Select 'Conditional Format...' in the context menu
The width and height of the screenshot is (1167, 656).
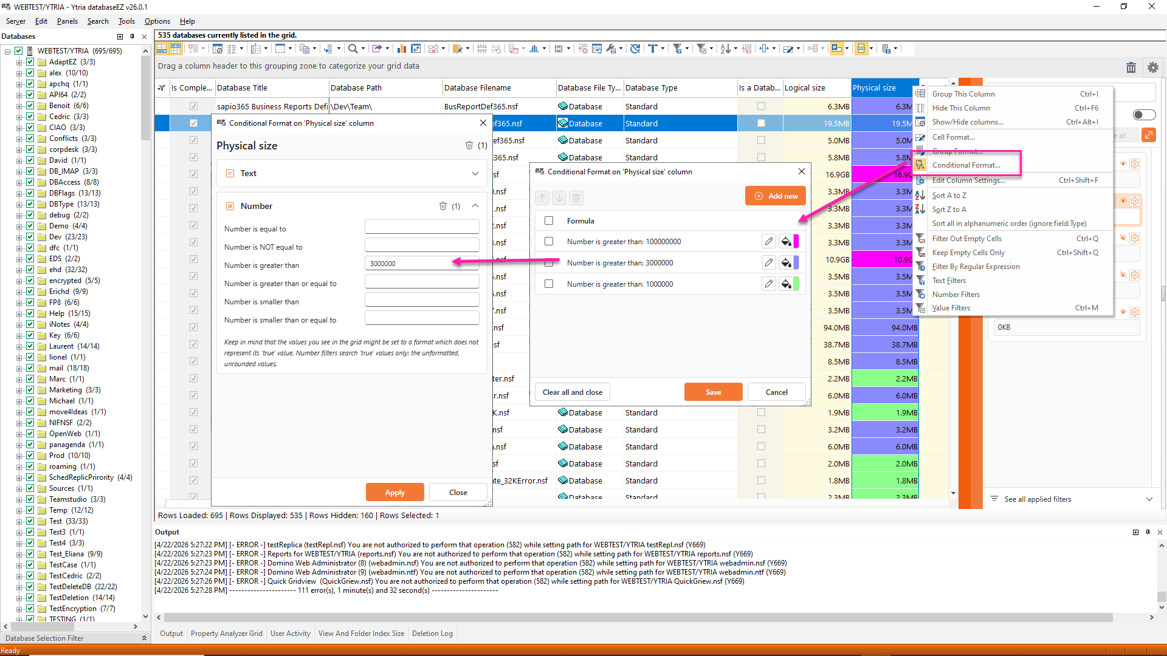[x=966, y=165]
